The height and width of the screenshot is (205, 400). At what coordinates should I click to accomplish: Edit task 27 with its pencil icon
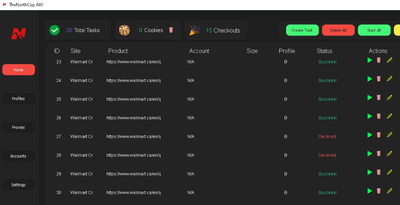point(389,135)
